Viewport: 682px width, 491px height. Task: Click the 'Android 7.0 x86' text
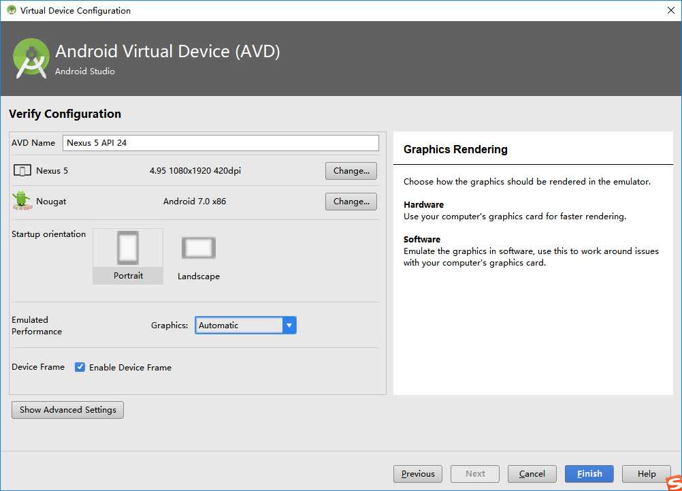pos(195,201)
